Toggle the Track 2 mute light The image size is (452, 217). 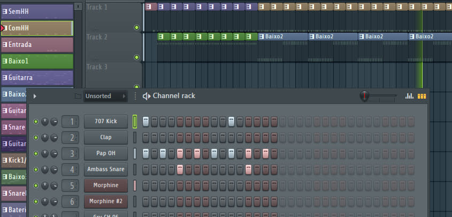tap(136, 58)
